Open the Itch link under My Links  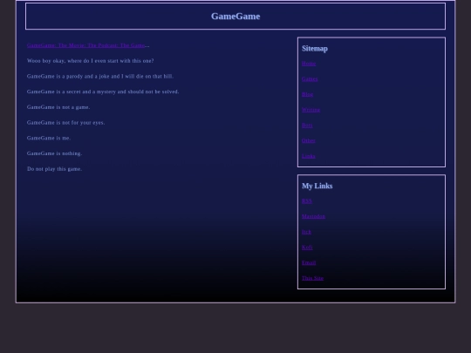coord(306,232)
